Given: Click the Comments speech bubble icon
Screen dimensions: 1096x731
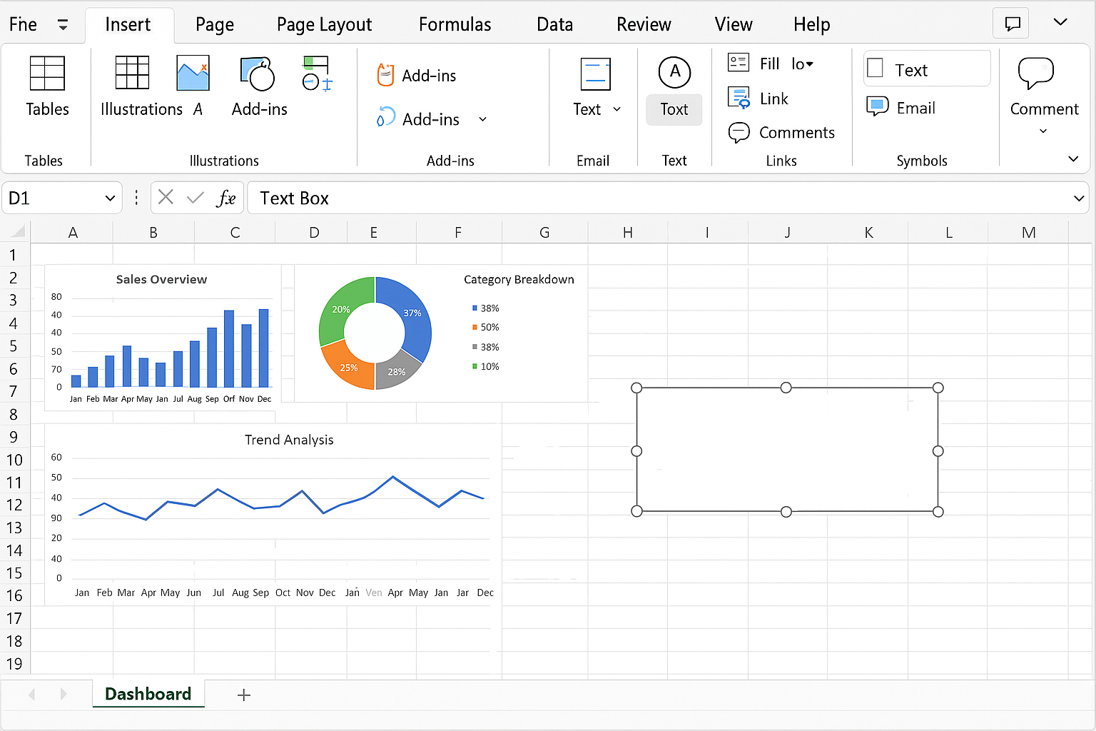Looking at the screenshot, I should (739, 132).
